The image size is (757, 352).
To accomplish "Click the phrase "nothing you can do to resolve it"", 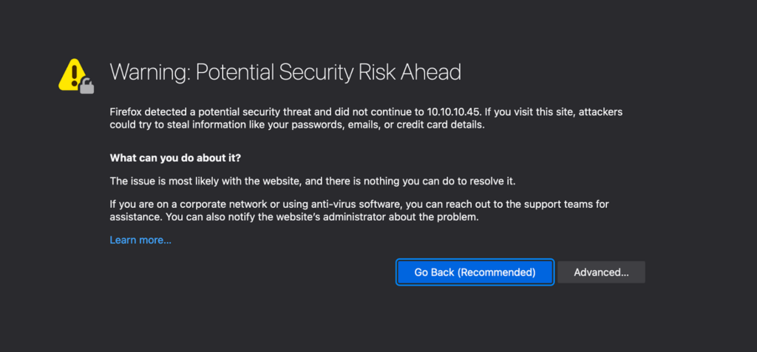I will click(447, 181).
